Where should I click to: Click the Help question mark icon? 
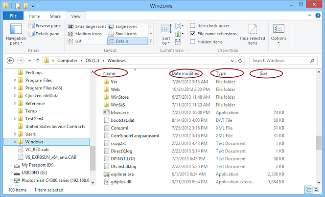point(318,16)
